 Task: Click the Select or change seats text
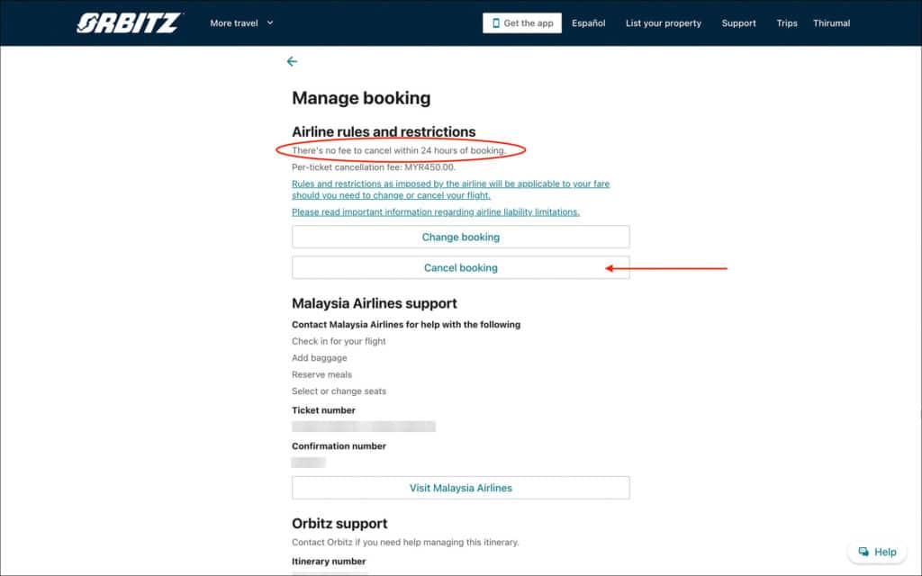pos(339,391)
